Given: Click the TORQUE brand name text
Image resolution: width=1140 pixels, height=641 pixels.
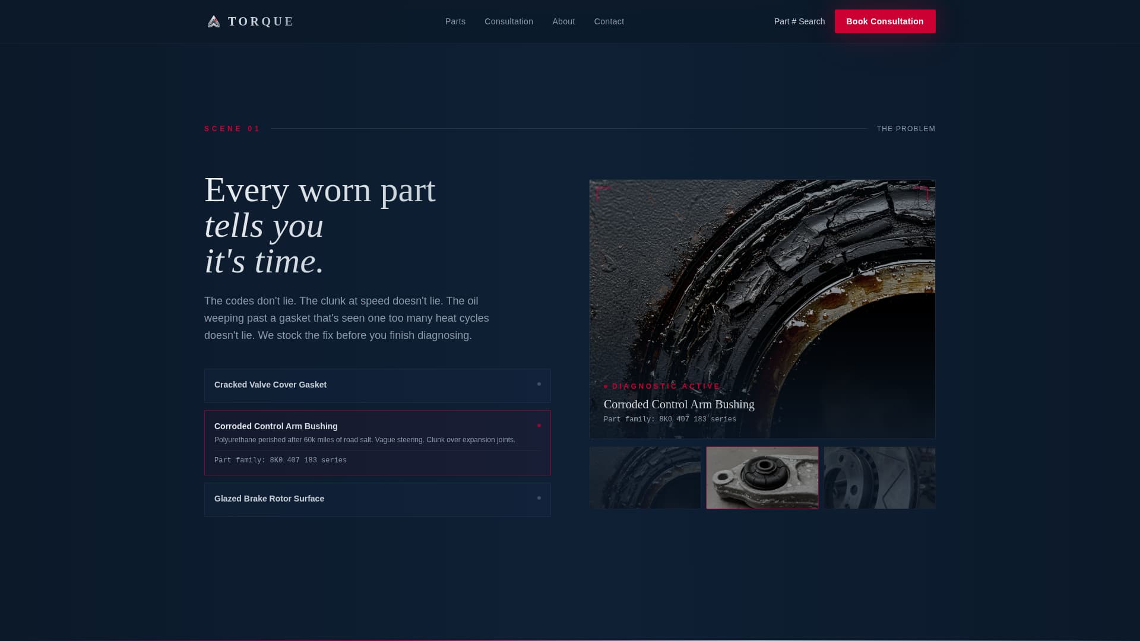Looking at the screenshot, I should click(x=261, y=22).
